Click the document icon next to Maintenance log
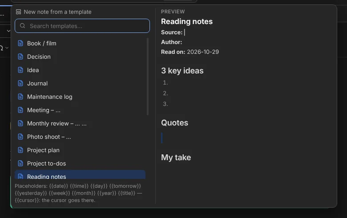347x218 pixels. click(x=20, y=97)
